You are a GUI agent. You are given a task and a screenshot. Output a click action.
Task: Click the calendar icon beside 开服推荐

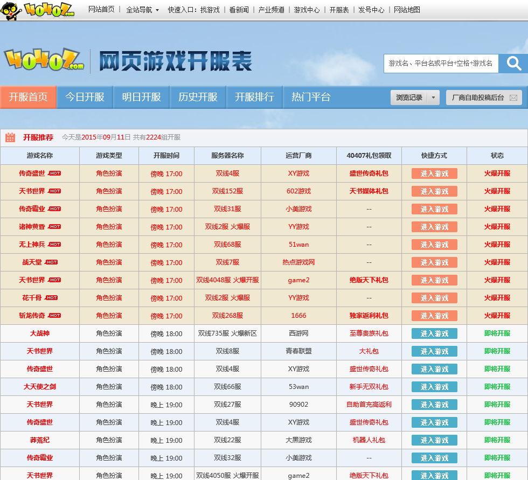[10, 137]
